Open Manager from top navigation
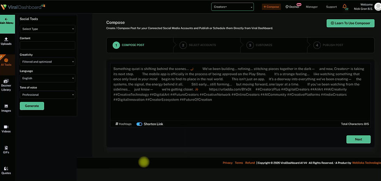Screen dimensions: 381x181 point(312,7)
